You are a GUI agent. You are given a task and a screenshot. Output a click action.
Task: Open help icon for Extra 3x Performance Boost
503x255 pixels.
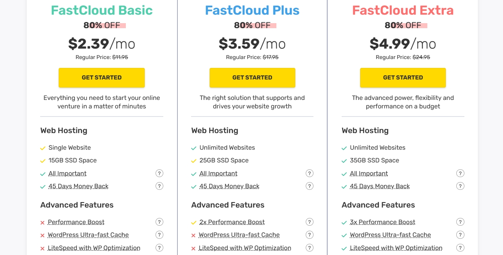coord(460,222)
